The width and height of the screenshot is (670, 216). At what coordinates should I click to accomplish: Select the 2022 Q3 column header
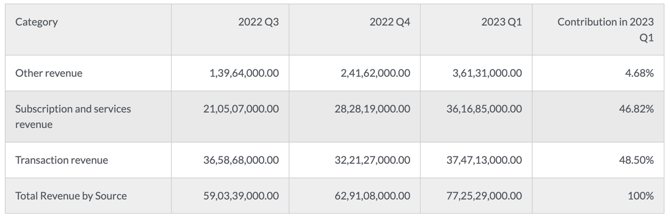pyautogui.click(x=258, y=22)
